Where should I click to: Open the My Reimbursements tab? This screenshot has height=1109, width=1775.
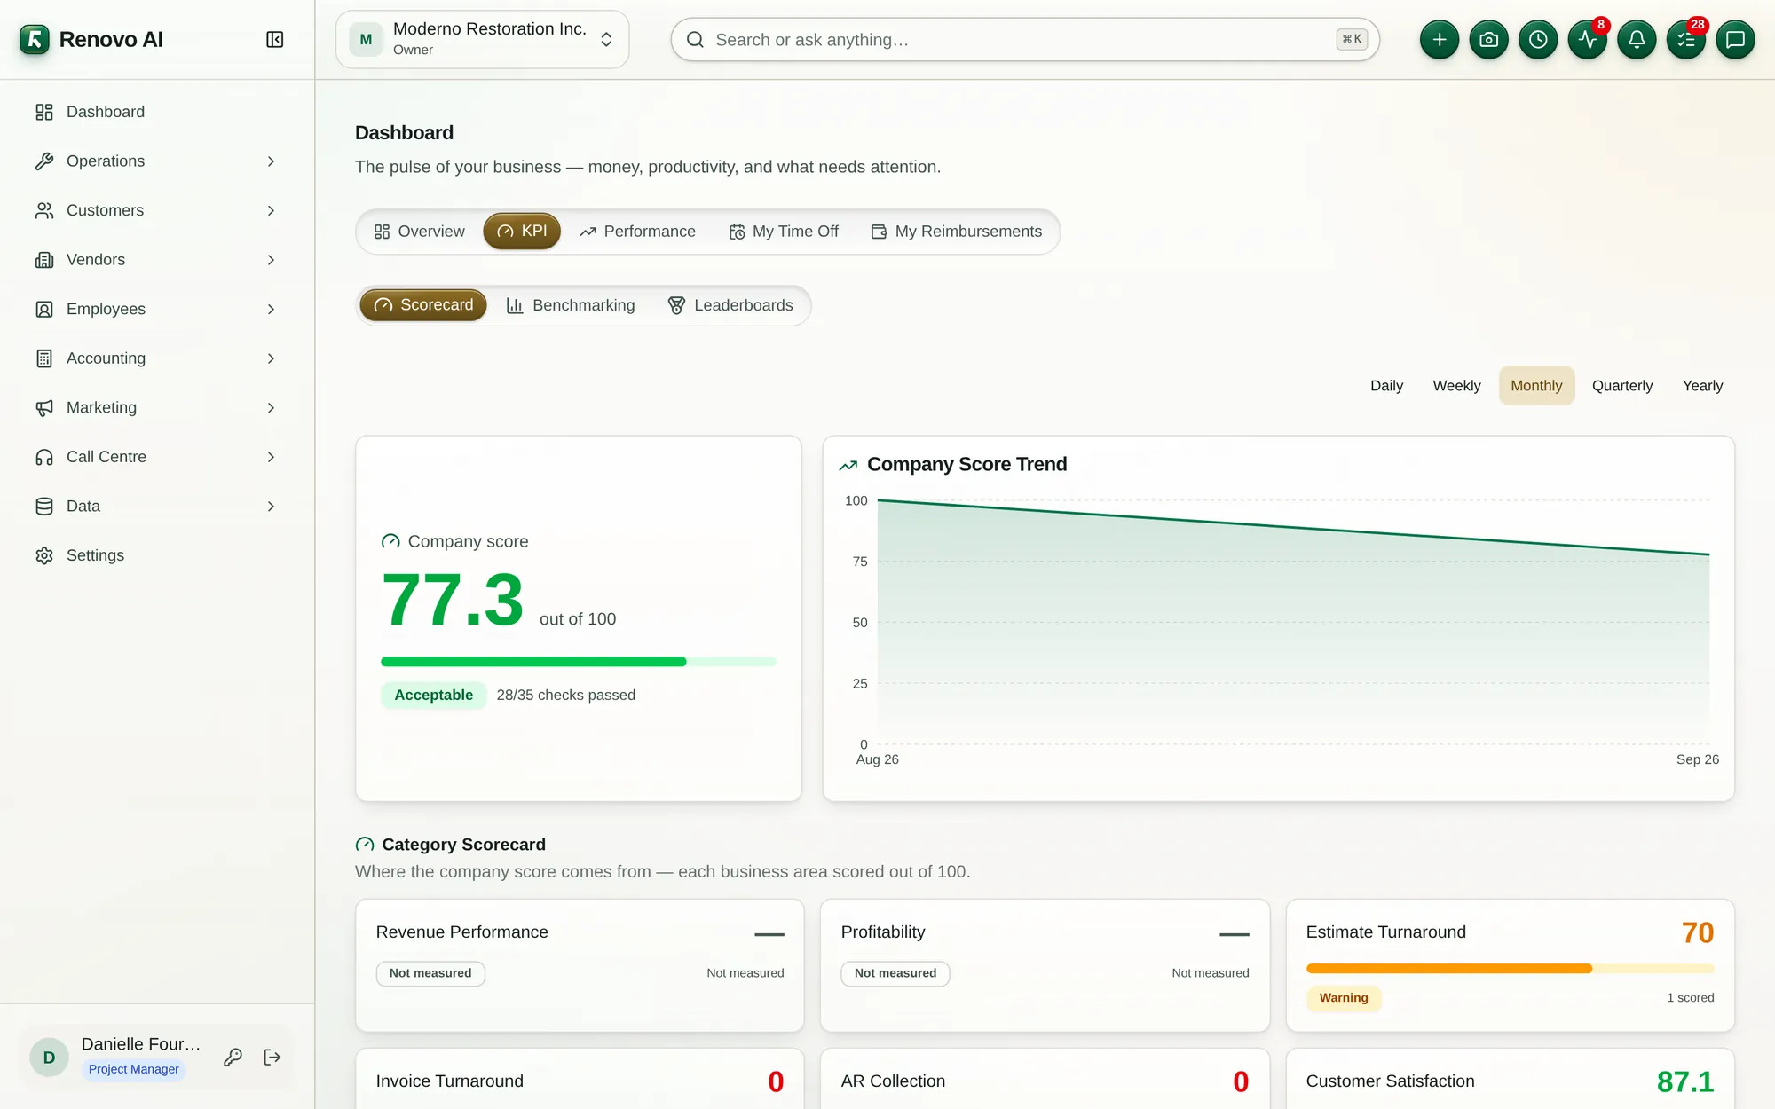pos(956,232)
